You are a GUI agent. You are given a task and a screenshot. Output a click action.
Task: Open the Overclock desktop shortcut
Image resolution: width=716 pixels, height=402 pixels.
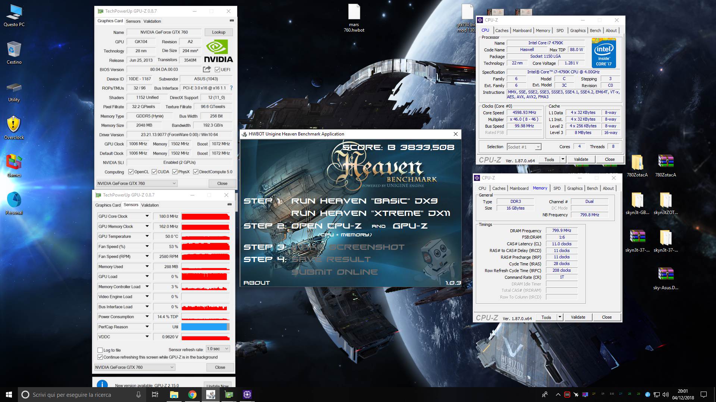pyautogui.click(x=14, y=128)
